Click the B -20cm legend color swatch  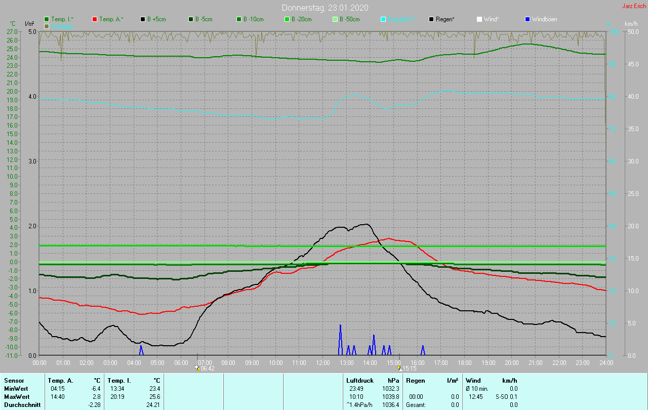[287, 19]
